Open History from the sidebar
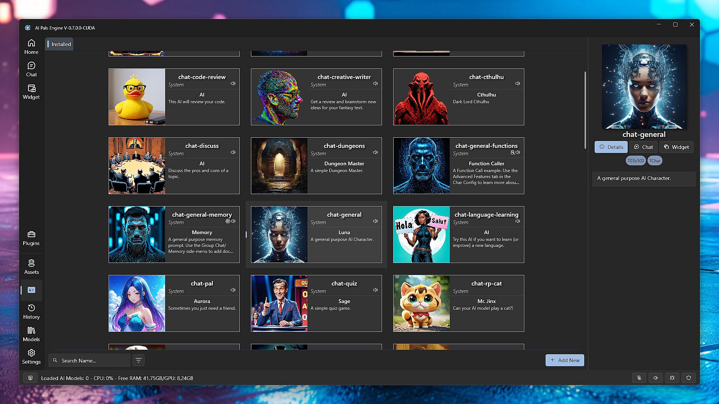The width and height of the screenshot is (719, 404). click(31, 312)
